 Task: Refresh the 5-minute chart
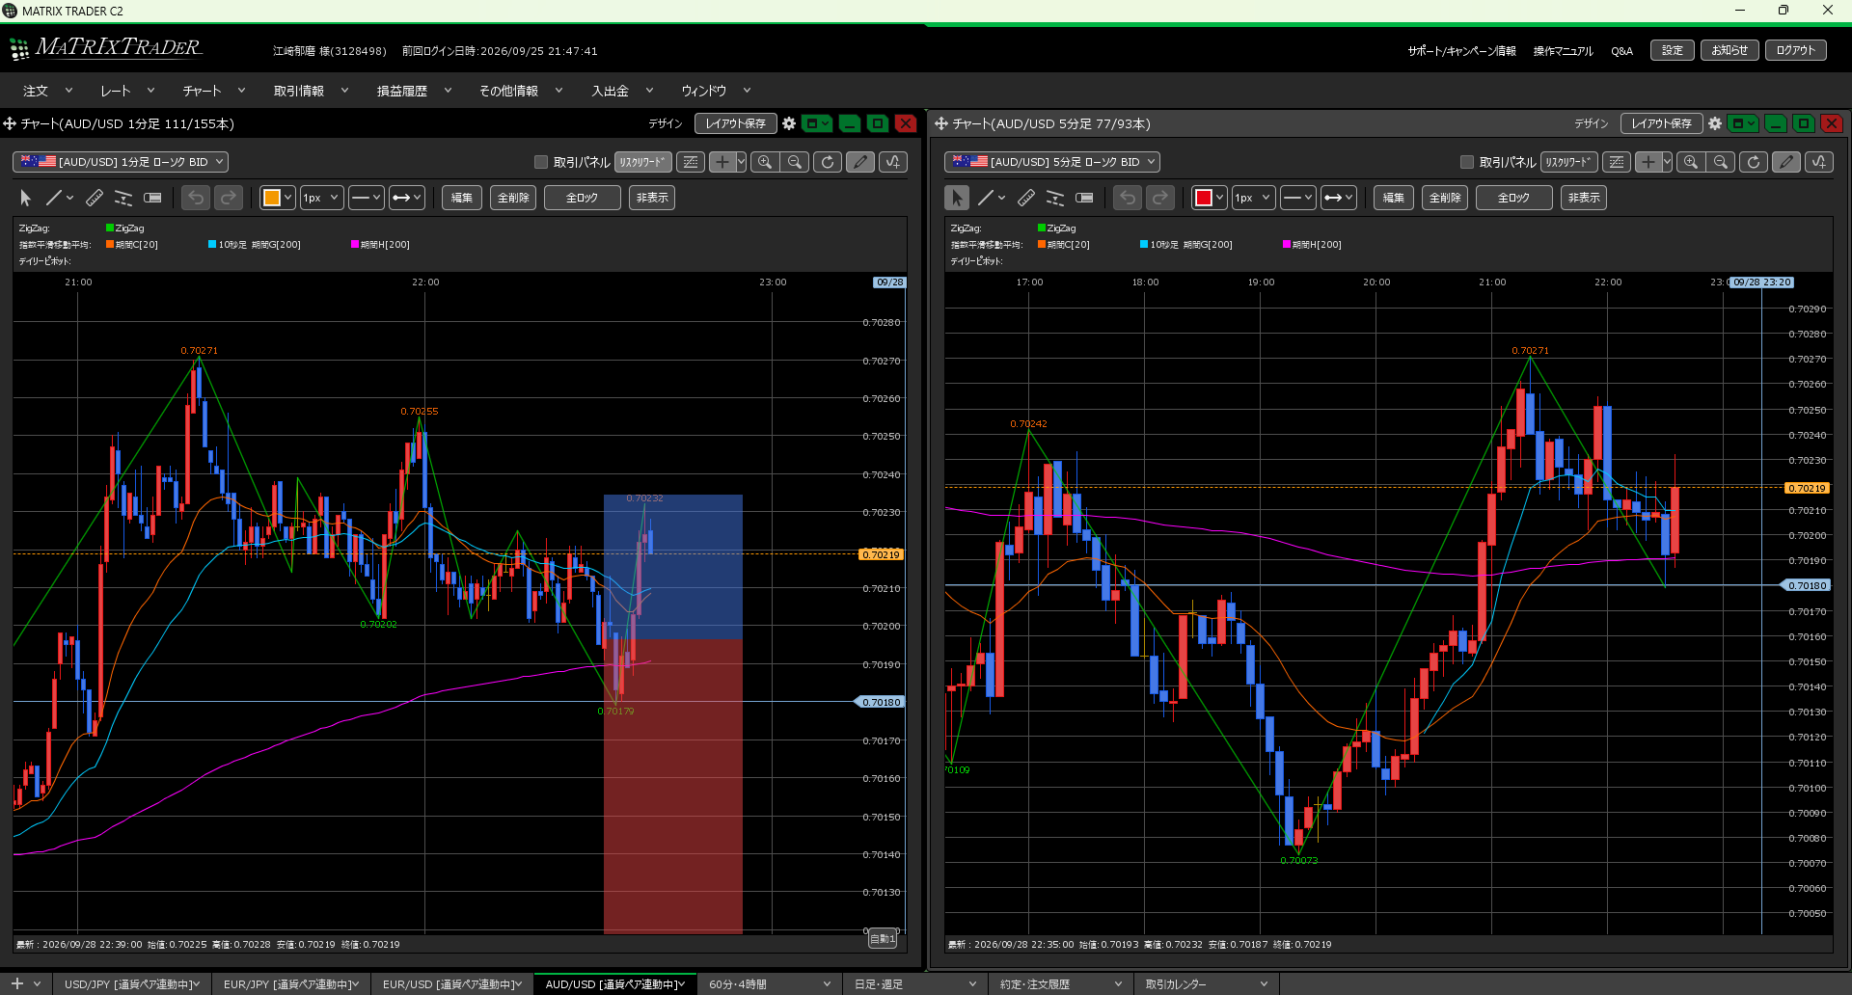(x=1754, y=162)
